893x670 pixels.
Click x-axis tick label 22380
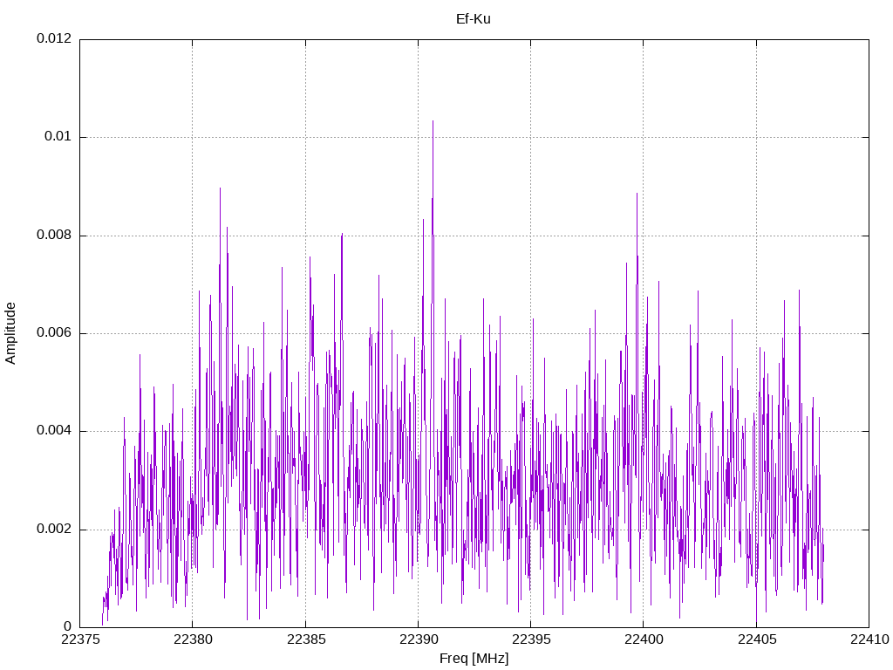tap(193, 639)
